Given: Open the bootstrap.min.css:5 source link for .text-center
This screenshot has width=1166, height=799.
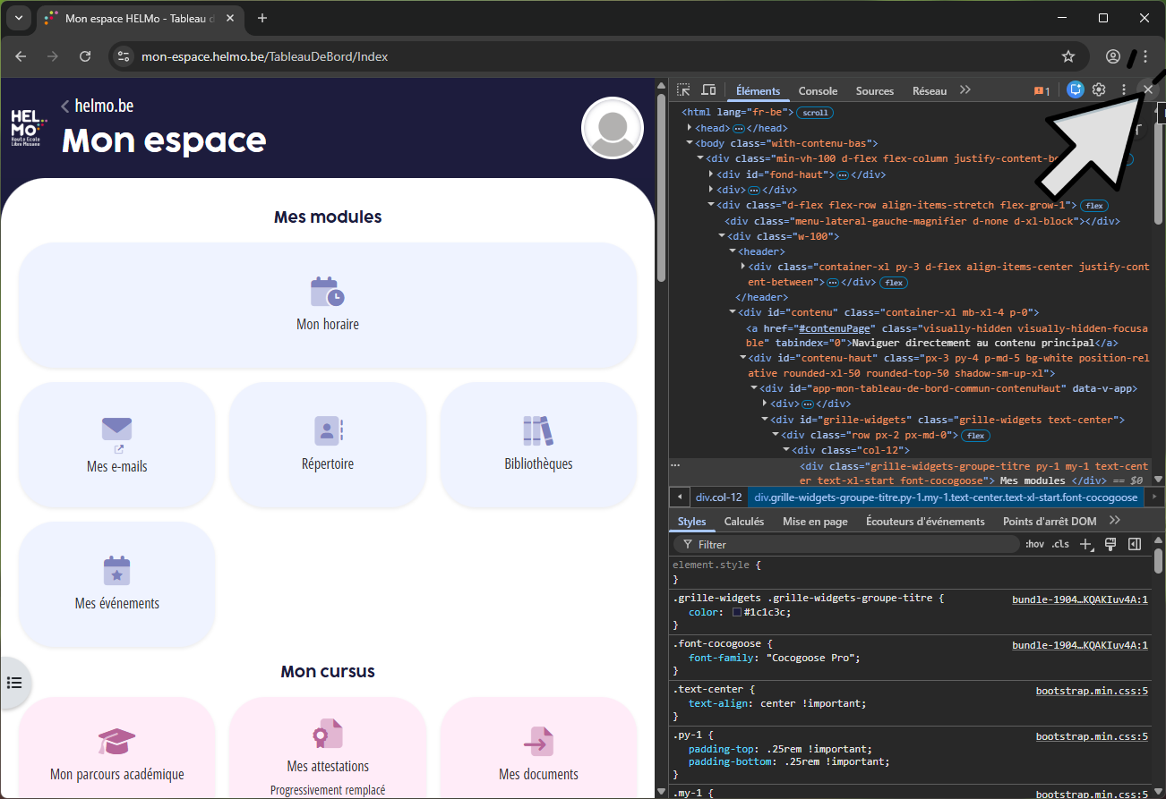Looking at the screenshot, I should (x=1092, y=690).
